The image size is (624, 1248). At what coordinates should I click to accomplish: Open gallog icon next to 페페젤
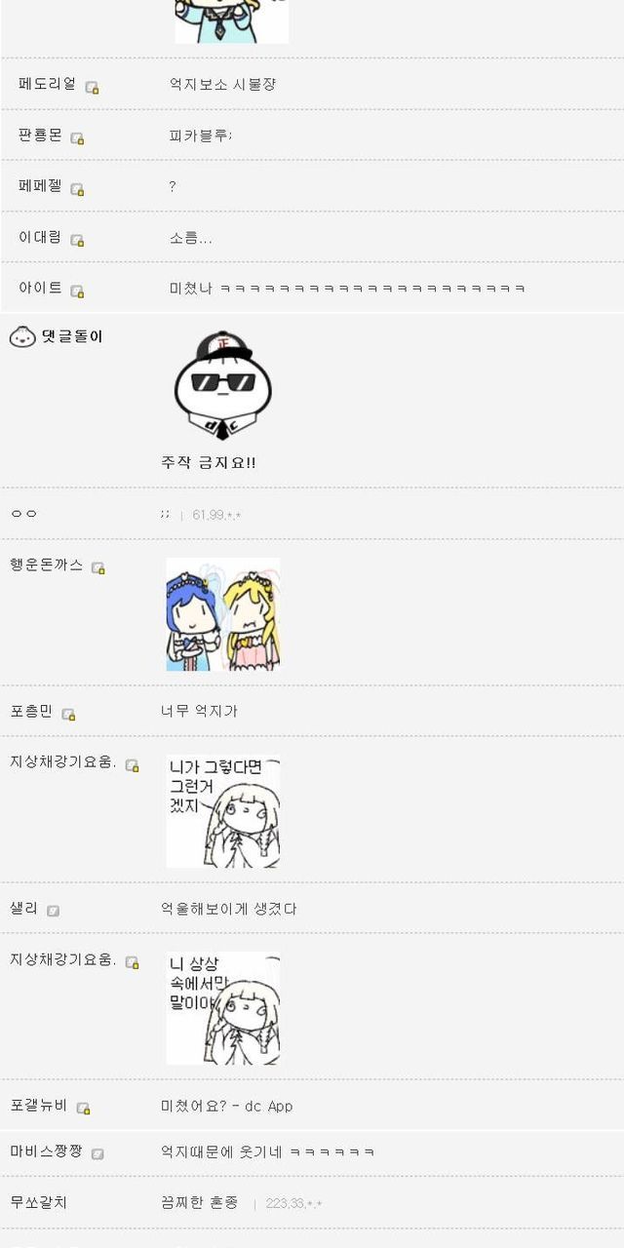point(77,189)
